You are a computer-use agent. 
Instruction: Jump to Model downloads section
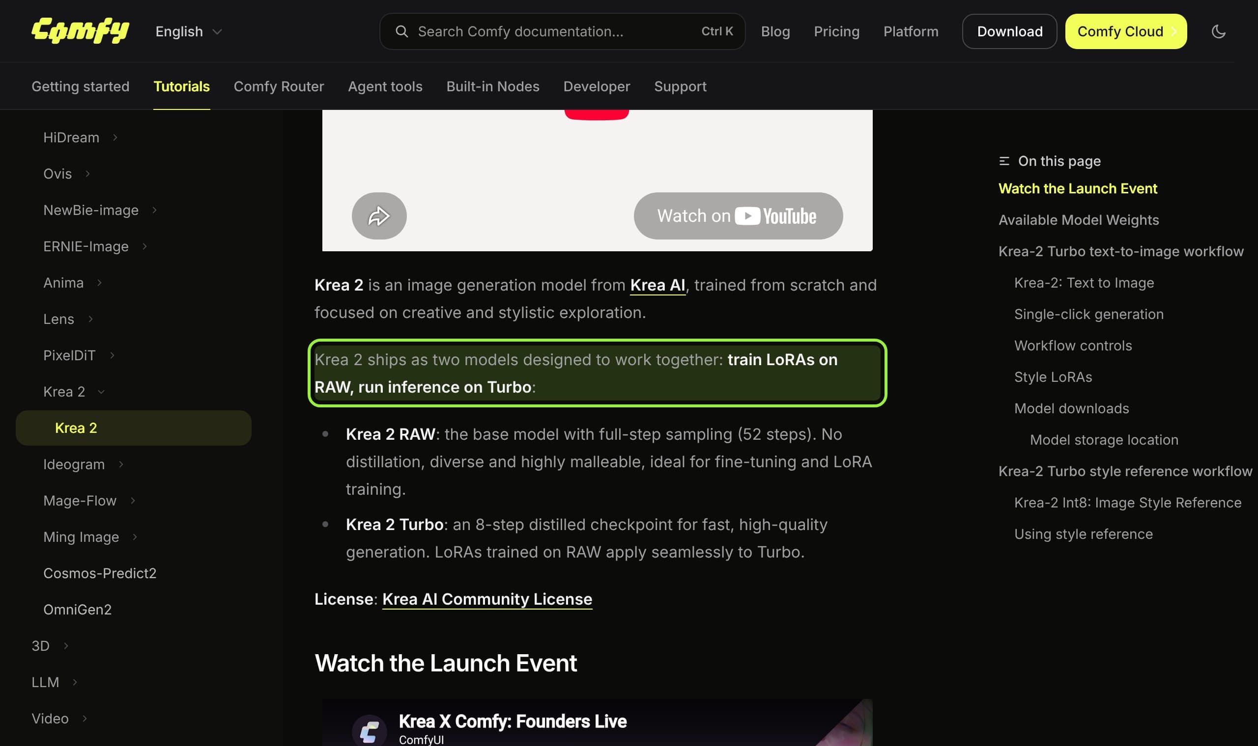point(1071,408)
